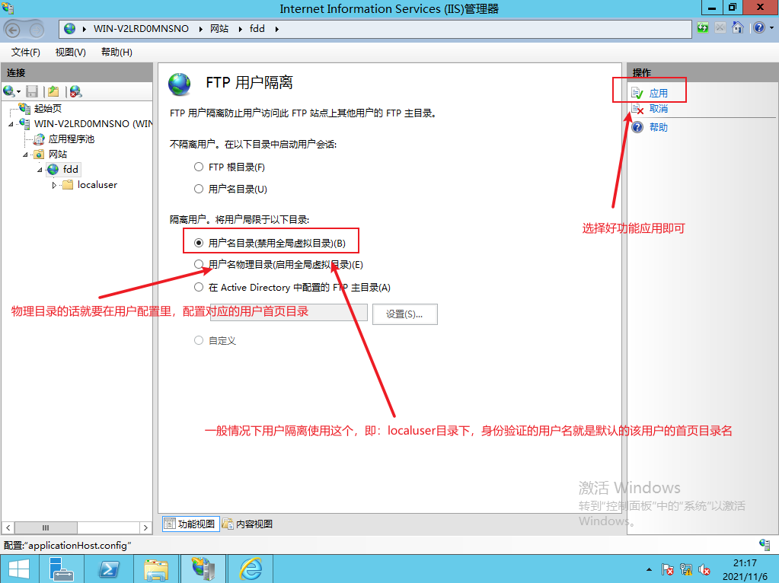
Task: Select 起始页 in the tree
Action: [x=48, y=108]
